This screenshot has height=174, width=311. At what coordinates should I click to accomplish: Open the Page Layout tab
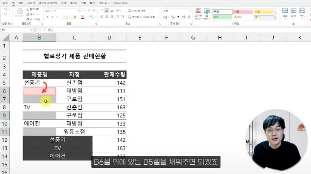tap(48, 3)
